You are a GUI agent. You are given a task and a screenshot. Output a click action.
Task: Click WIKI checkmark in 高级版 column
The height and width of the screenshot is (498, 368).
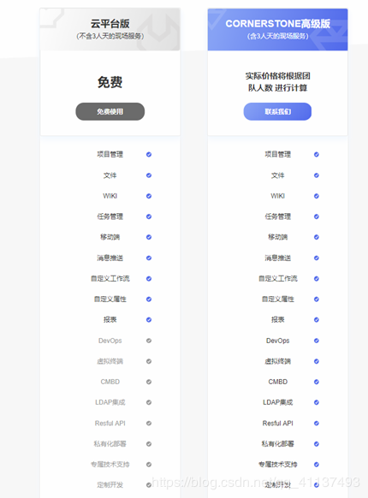[316, 196]
